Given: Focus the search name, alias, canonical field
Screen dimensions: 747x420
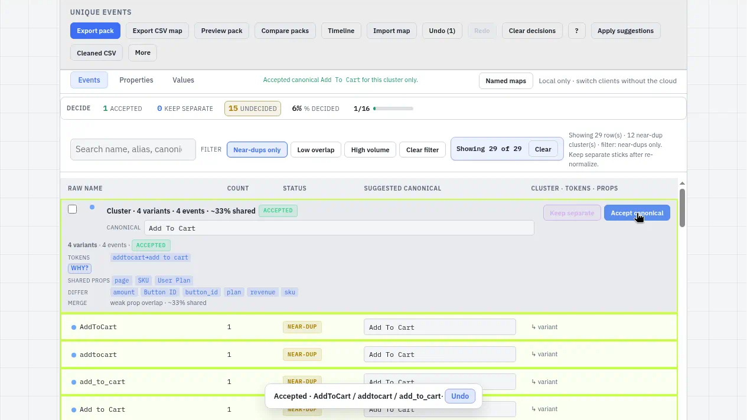Looking at the screenshot, I should 133,149.
